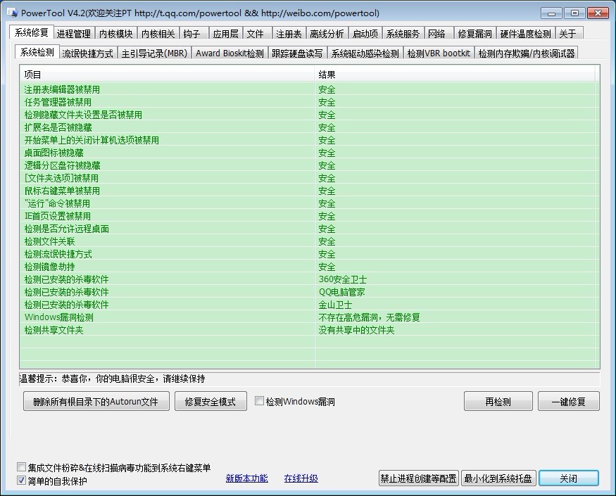616x496 pixels.
Task: Open the 检测VBR bootkit sub-tab
Action: (439, 53)
